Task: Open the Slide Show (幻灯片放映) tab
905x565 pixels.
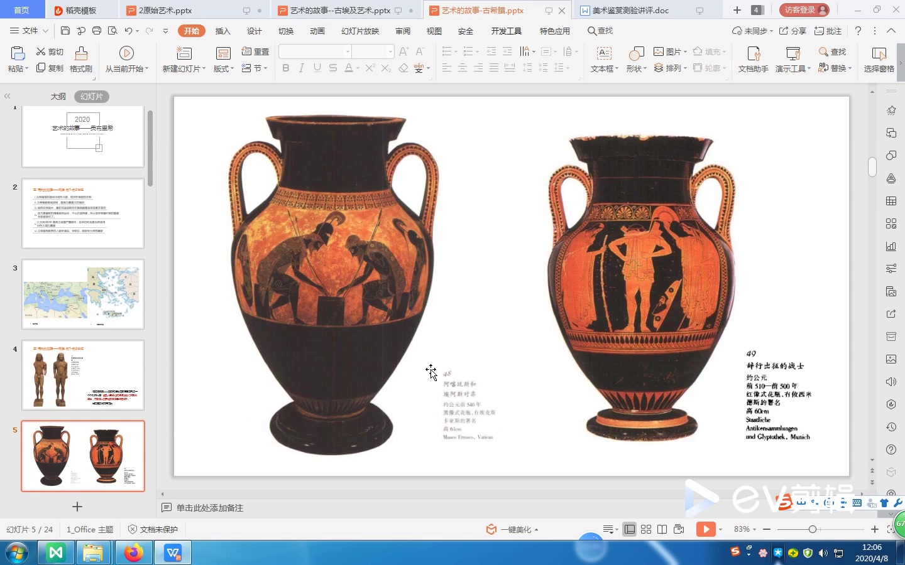Action: coord(360,31)
